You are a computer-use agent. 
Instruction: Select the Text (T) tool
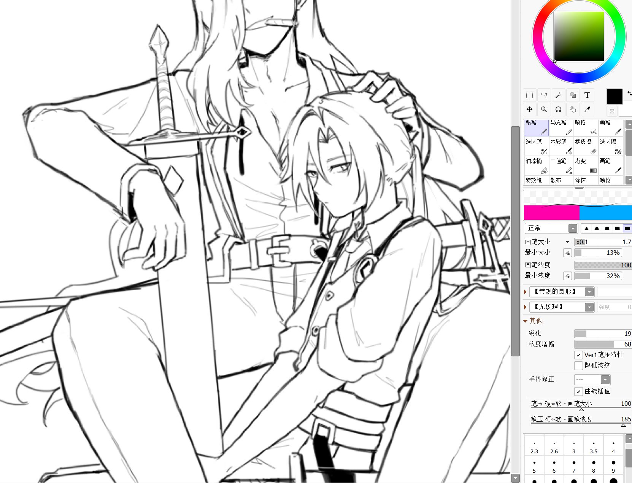click(x=587, y=95)
